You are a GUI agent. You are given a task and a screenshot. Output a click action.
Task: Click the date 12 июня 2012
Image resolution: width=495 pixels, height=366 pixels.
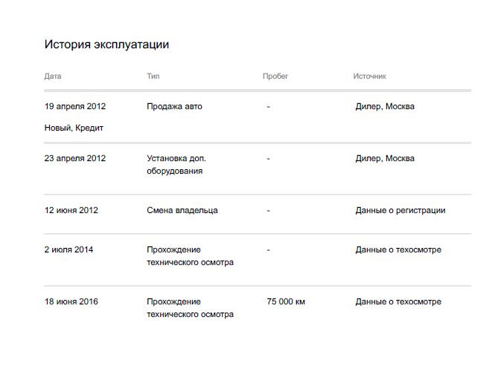click(x=71, y=210)
